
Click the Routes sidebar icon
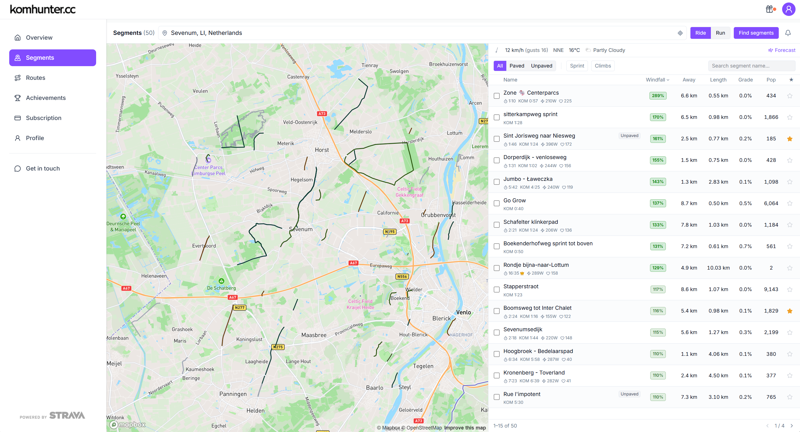click(x=18, y=78)
